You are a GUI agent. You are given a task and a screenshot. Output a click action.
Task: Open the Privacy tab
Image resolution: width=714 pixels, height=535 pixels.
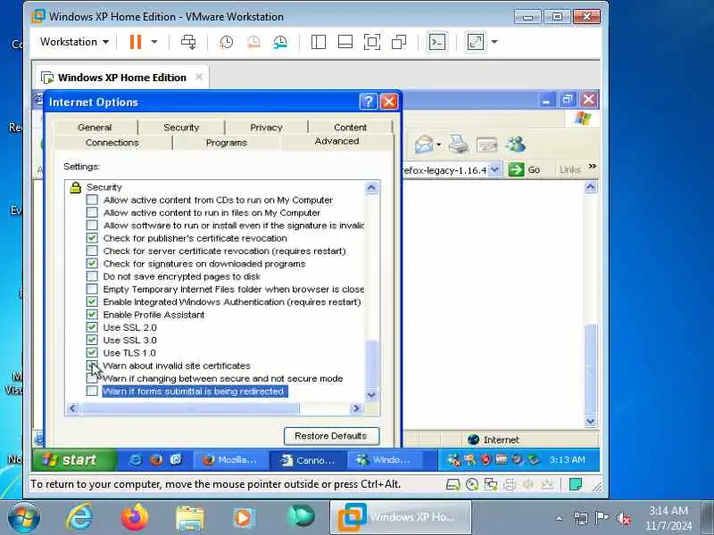(266, 128)
